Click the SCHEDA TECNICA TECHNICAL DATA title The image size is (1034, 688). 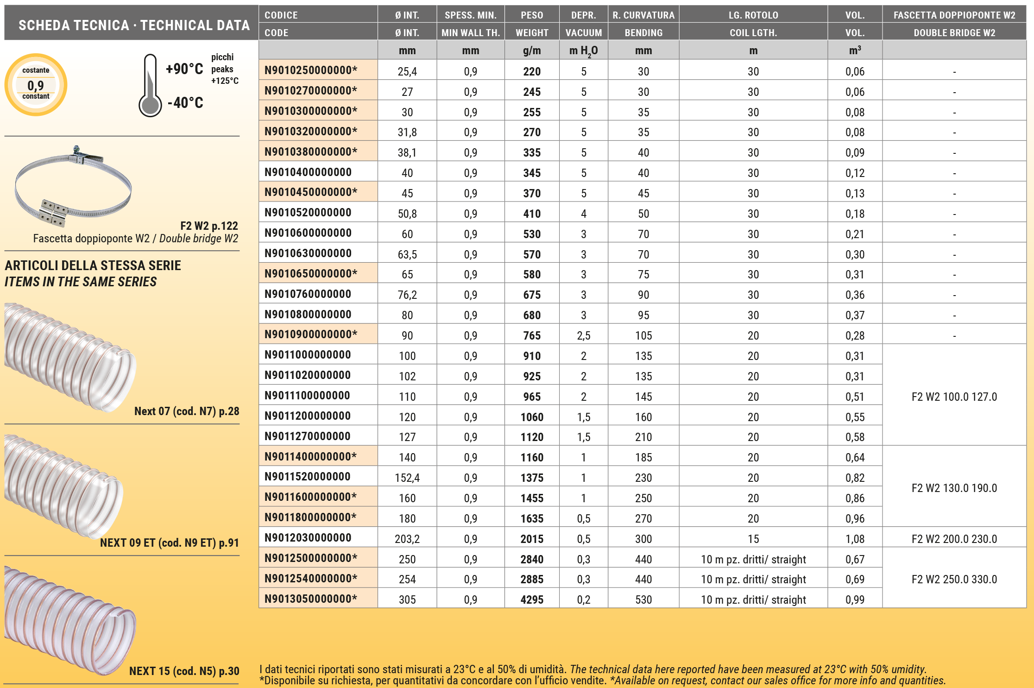tap(134, 25)
